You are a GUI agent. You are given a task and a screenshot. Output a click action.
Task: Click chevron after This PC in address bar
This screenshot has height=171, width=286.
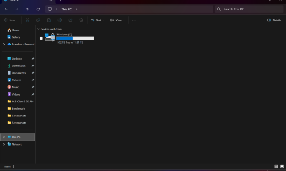pos(77,9)
